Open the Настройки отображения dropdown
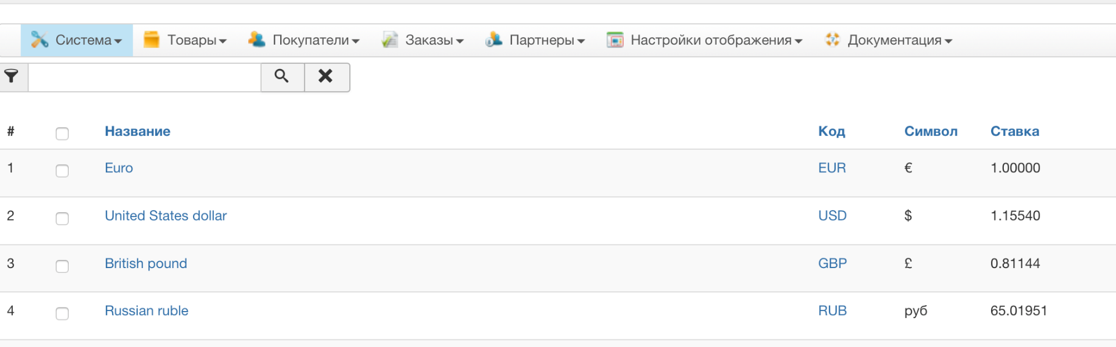The image size is (1116, 347). (x=716, y=40)
